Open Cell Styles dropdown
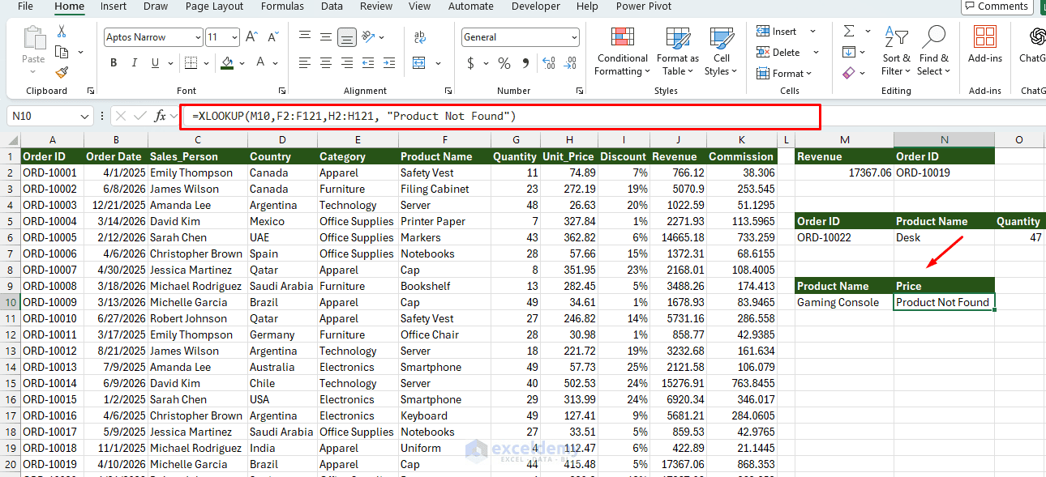 [x=722, y=51]
